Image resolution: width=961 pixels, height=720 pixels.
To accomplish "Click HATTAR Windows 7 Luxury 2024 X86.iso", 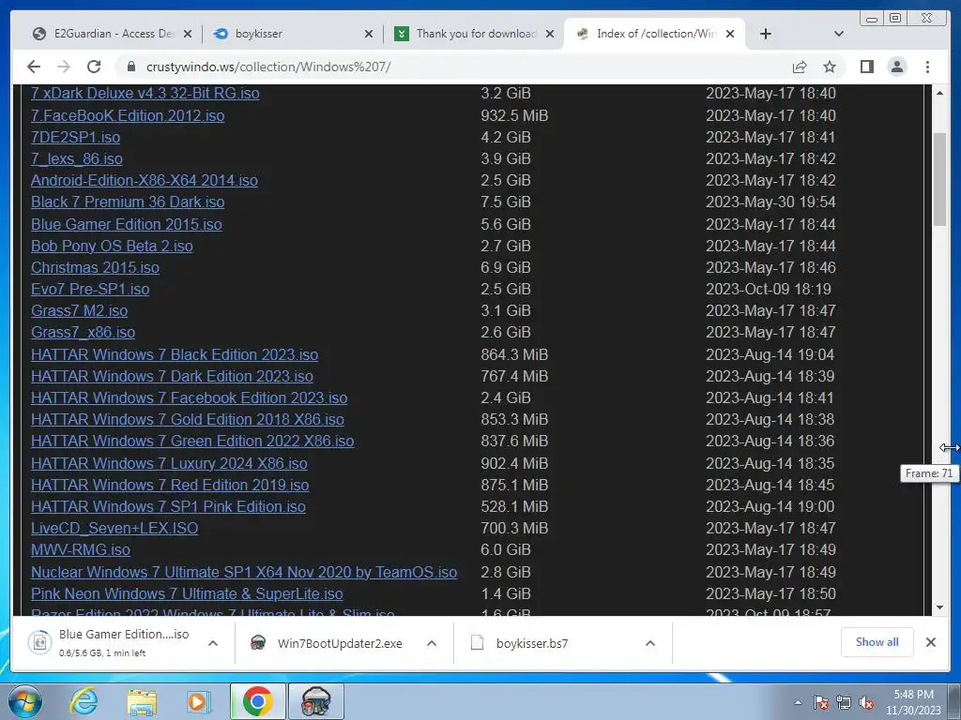I will [169, 463].
